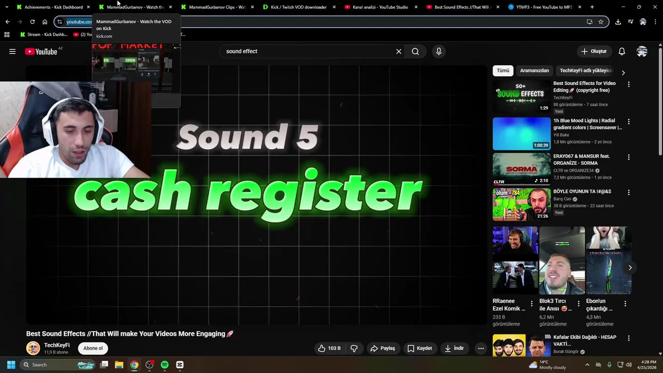Open more actions ellipsis under video

481,348
